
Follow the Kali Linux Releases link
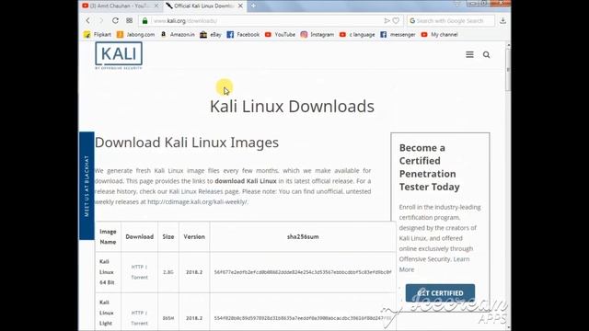(x=196, y=191)
